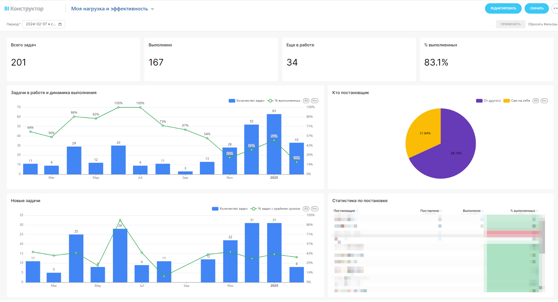This screenshot has height=302, width=558.
Task: Toggle От другого in the pie legend
Action: 489,101
